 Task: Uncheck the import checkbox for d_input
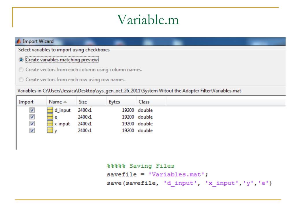[32, 110]
